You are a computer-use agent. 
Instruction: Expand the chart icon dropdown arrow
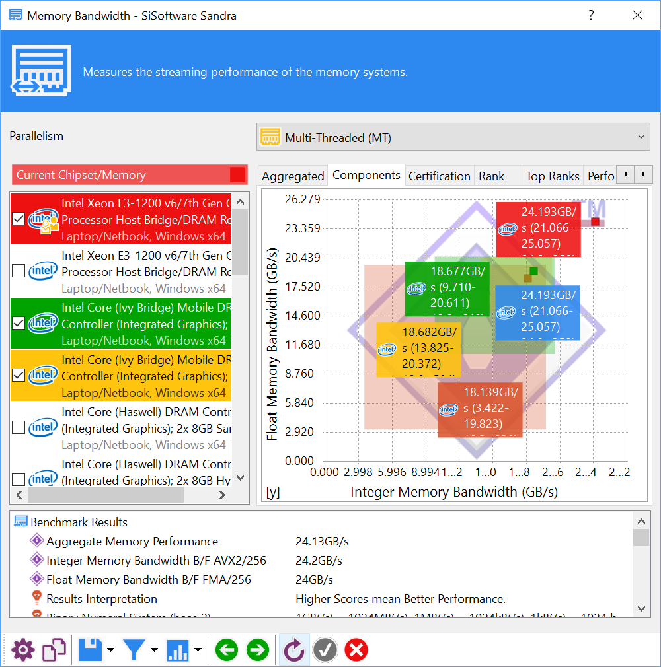198,650
